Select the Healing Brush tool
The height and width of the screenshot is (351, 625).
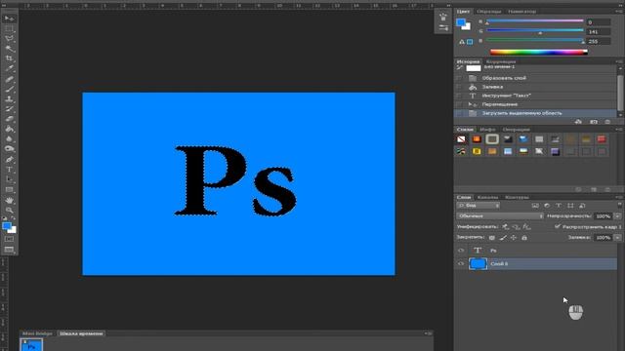(x=9, y=79)
